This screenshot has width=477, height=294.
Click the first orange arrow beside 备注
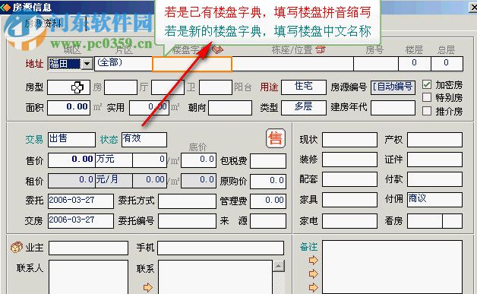[313, 261]
